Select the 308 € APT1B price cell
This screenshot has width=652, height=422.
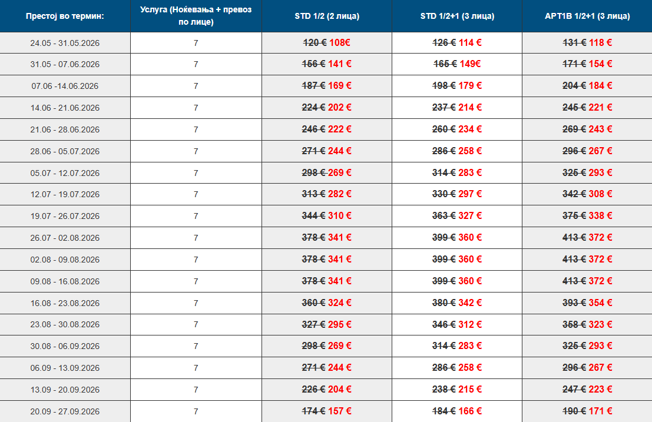click(601, 194)
